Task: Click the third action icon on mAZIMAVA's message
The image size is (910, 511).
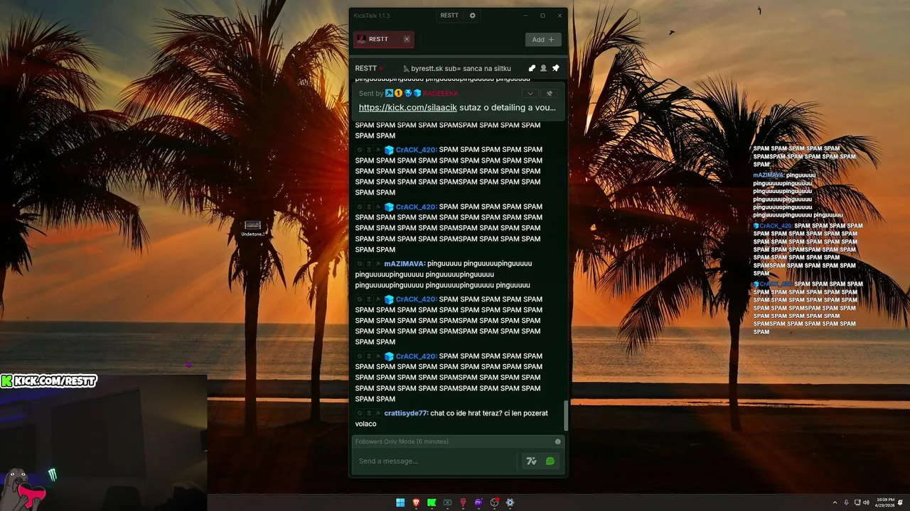Action: [x=378, y=264]
